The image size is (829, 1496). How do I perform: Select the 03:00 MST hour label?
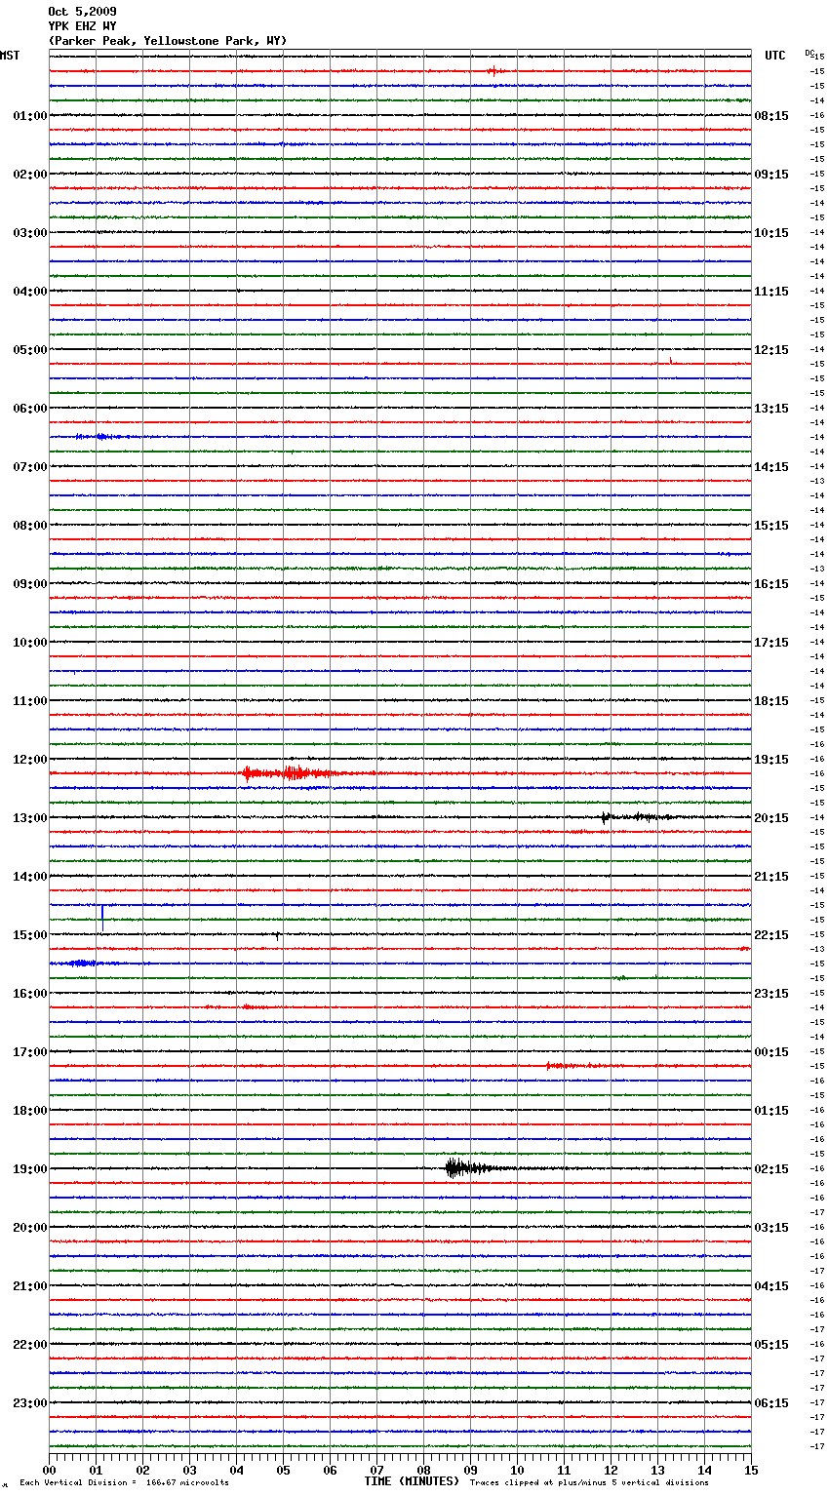(30, 233)
